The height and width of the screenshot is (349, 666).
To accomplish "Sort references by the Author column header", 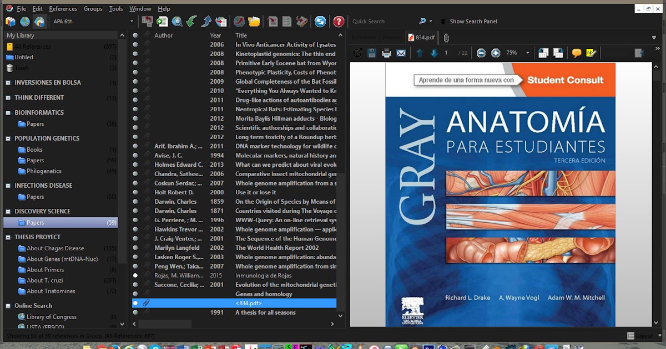I will (x=164, y=35).
